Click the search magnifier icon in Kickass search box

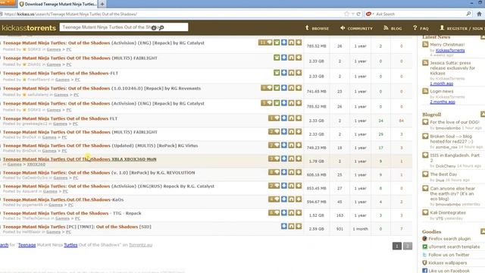coord(161,27)
